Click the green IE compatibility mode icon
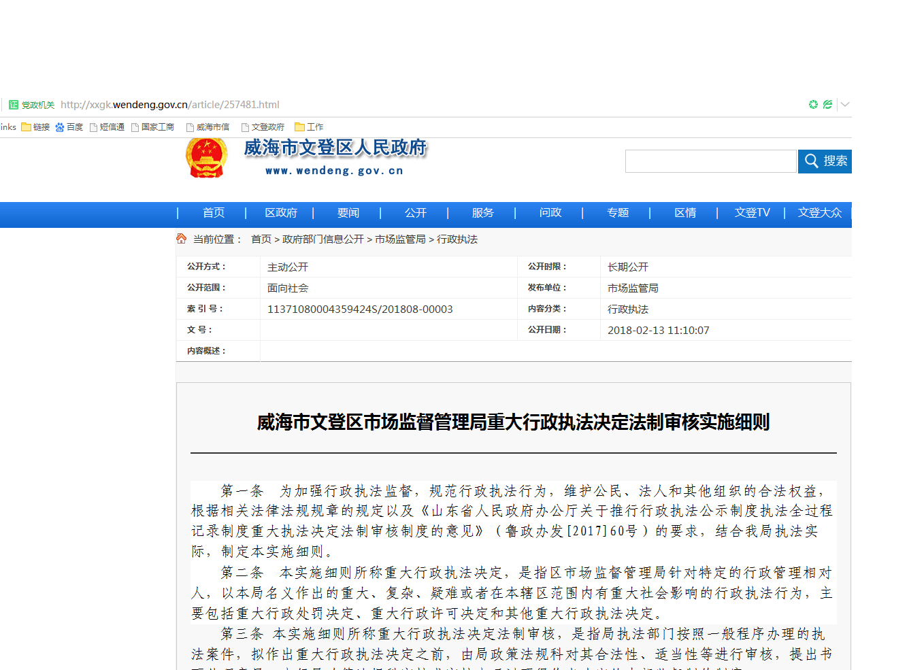This screenshot has height=670, width=909. [x=827, y=105]
